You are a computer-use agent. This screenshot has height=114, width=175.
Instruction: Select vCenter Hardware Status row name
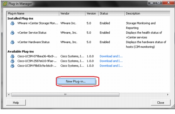33,42
